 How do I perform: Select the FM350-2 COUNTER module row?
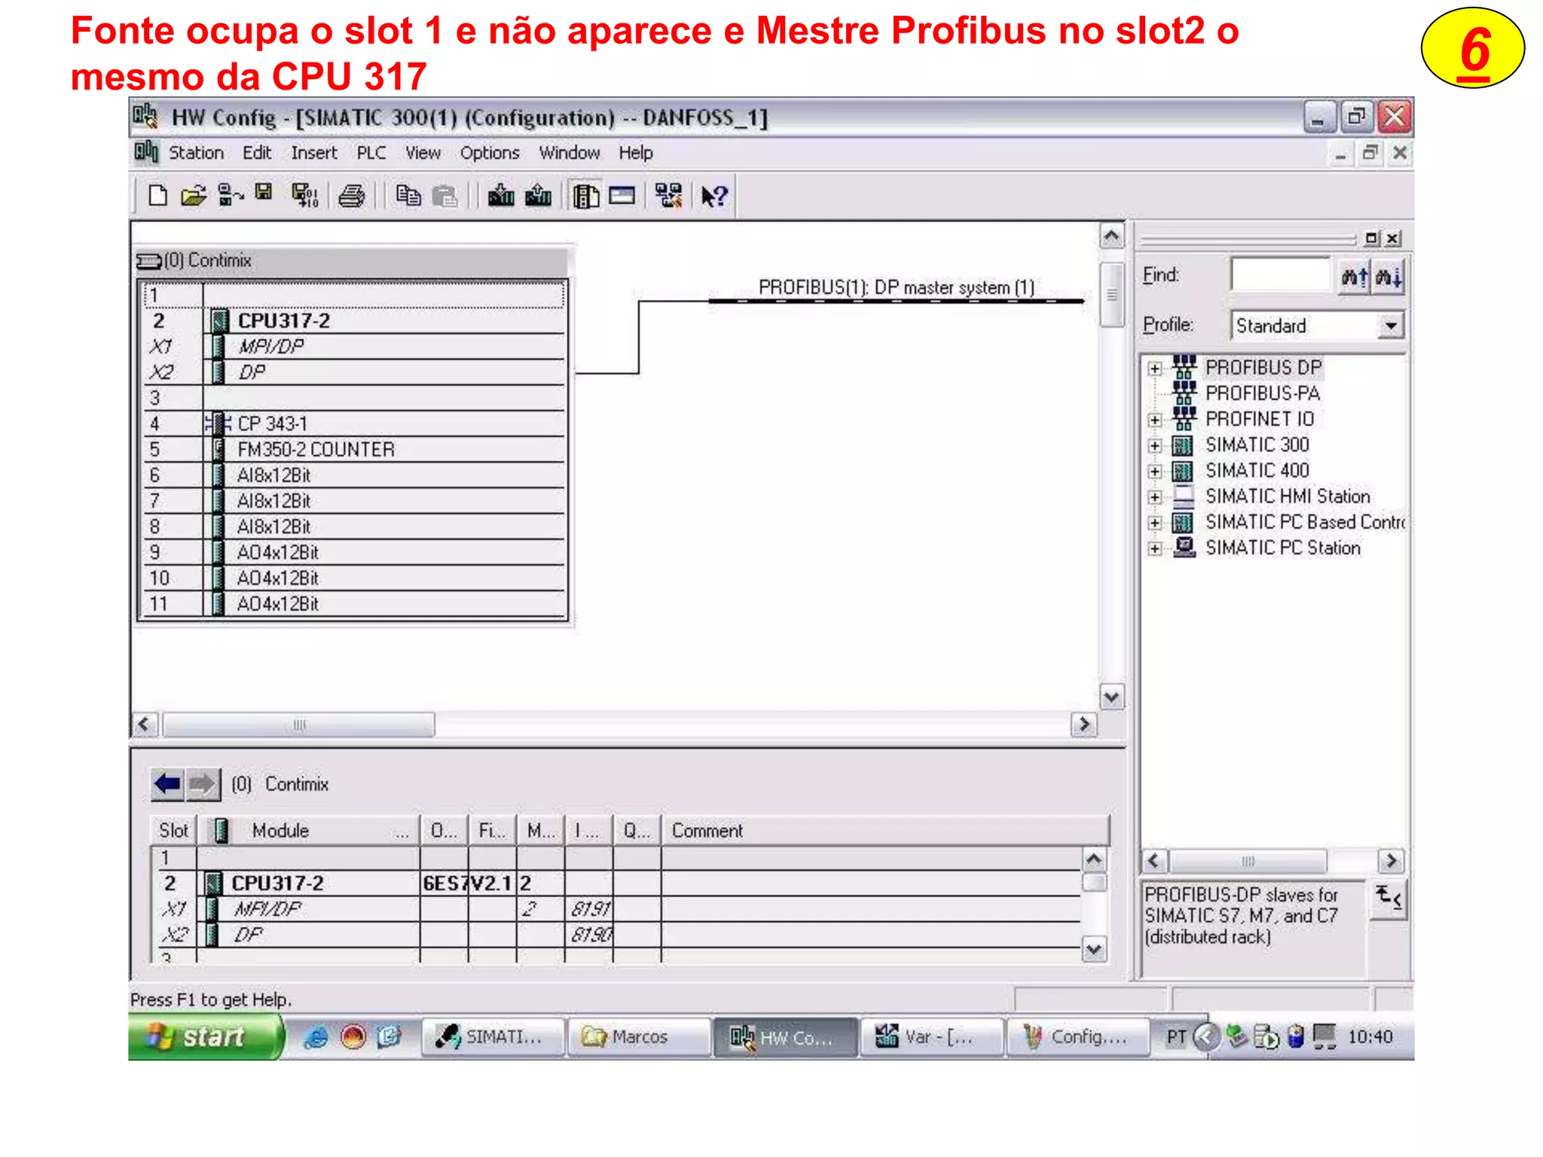[354, 450]
